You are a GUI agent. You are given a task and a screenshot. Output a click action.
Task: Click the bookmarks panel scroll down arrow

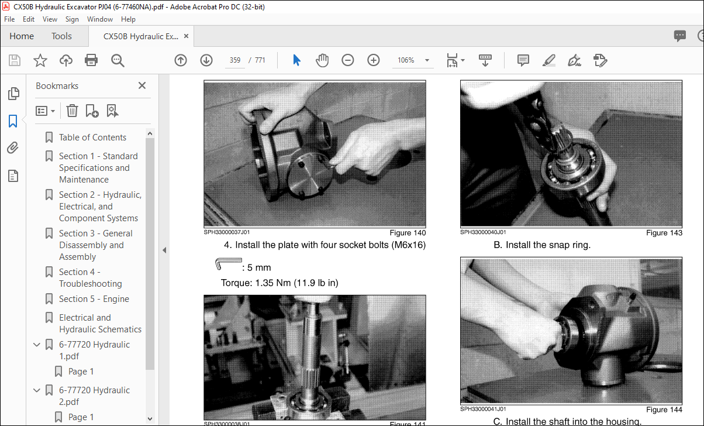[150, 418]
